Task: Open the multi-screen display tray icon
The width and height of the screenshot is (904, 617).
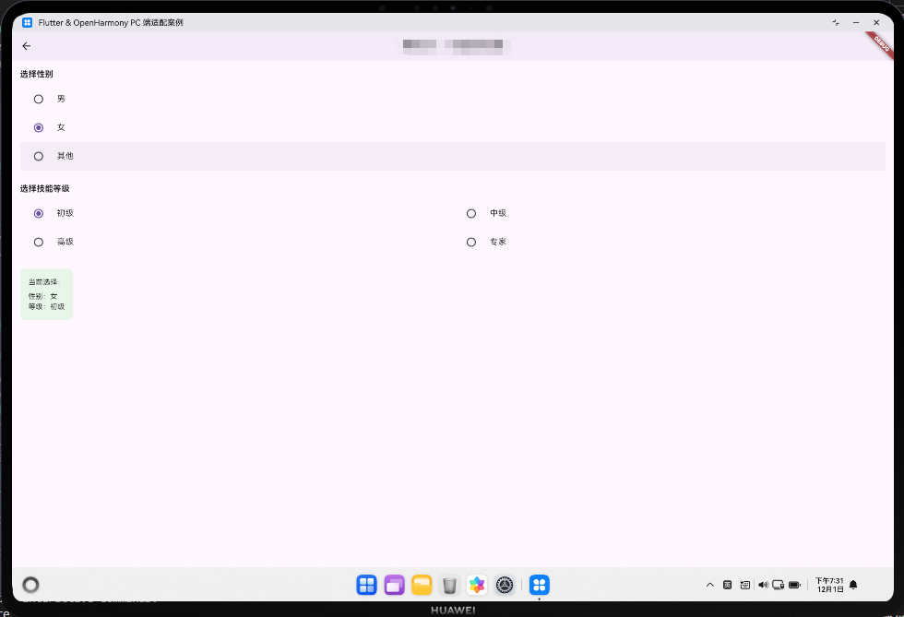Action: click(778, 585)
